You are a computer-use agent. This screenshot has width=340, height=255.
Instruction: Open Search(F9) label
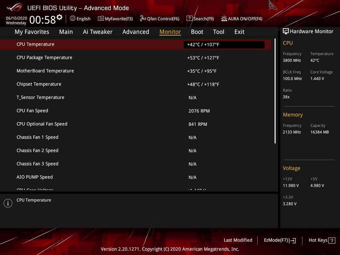point(204,19)
